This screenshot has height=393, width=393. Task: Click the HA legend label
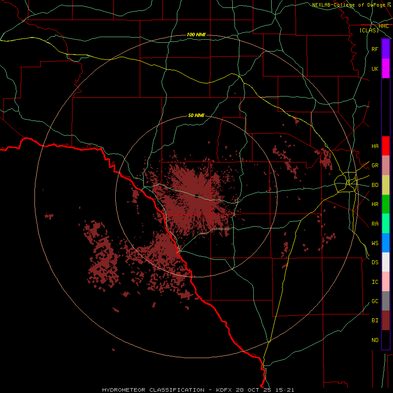(375, 146)
